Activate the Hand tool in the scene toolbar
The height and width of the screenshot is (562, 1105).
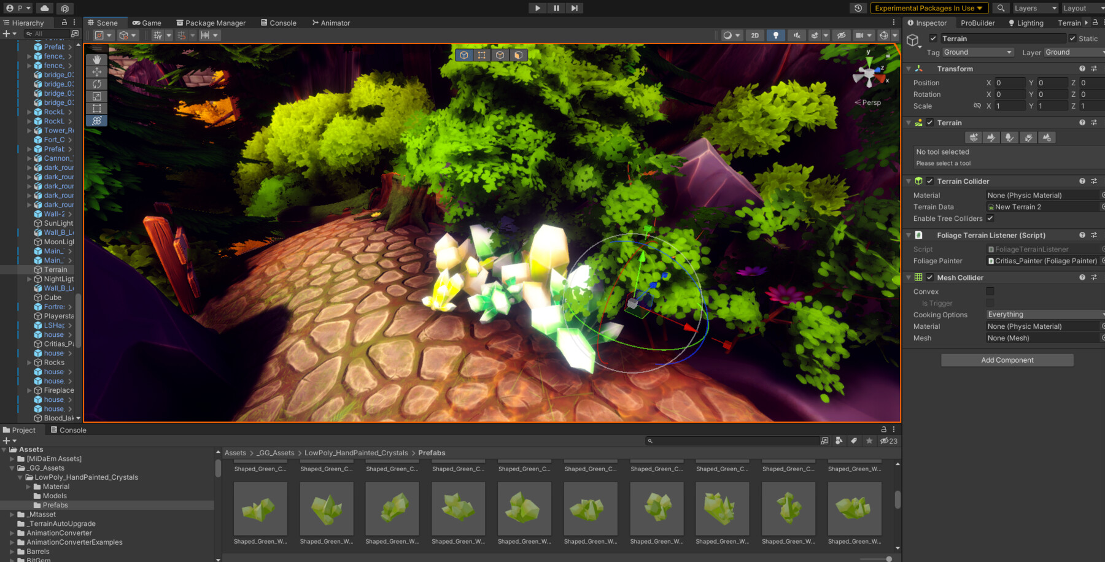(97, 60)
